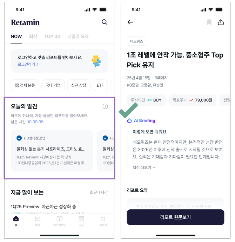Tap the info icon beside 오늘의 발견
Screen dimensions: 235x242
click(x=105, y=106)
